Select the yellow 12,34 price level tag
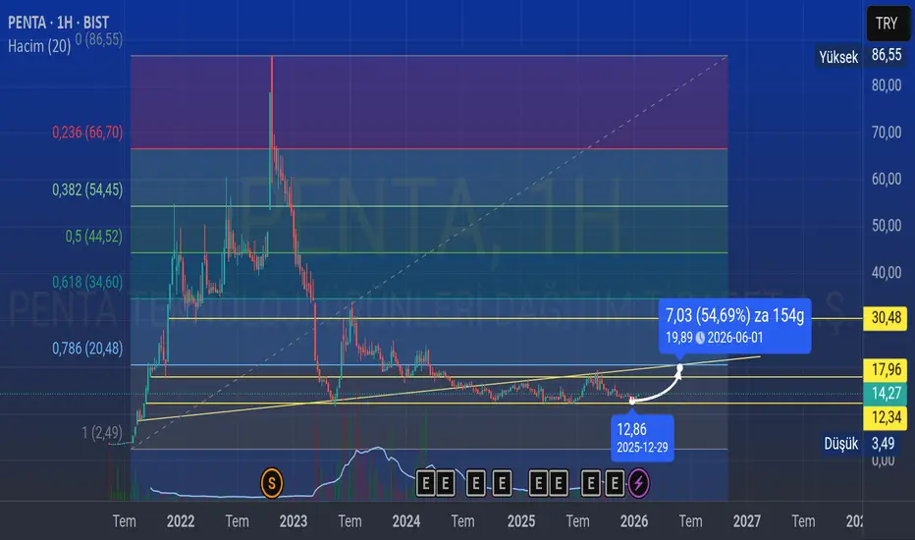Screen dimensions: 915x540 pyautogui.click(x=886, y=417)
